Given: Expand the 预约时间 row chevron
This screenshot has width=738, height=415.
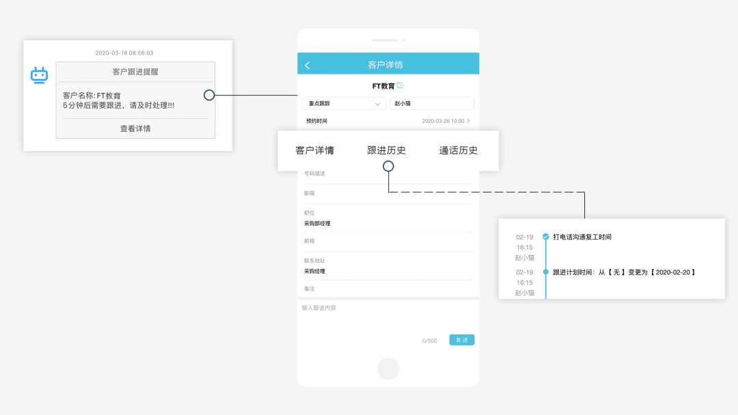Looking at the screenshot, I should tap(468, 121).
